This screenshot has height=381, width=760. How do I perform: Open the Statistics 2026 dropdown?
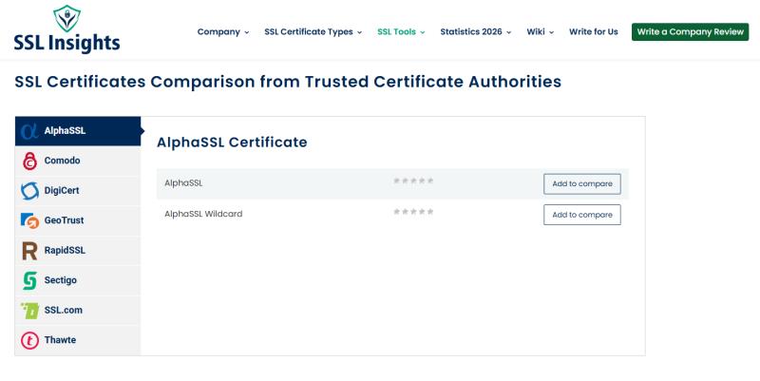tap(476, 32)
